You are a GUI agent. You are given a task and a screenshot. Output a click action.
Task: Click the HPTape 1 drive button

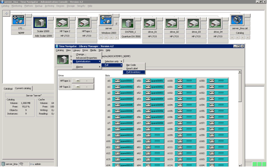point(83,80)
